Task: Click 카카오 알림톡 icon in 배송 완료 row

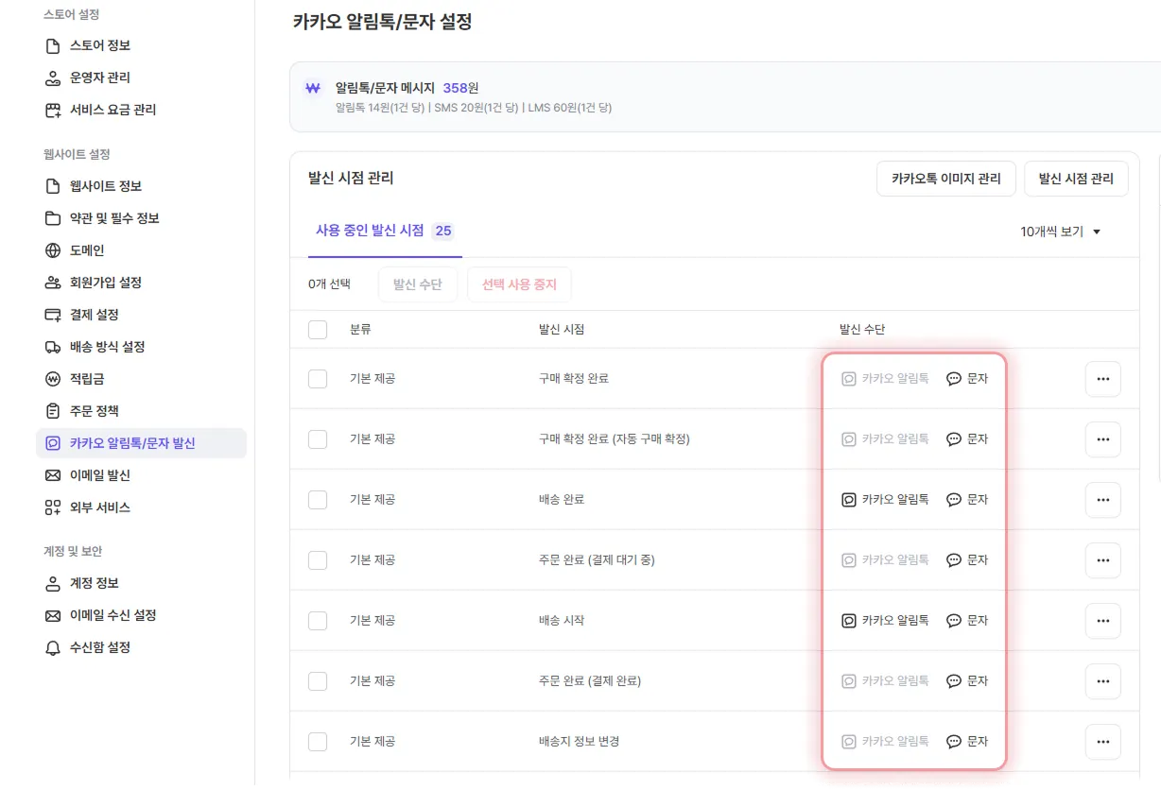Action: [849, 500]
